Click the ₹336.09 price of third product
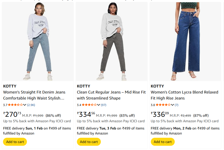The width and height of the screenshot is (224, 150). pyautogui.click(x=160, y=114)
